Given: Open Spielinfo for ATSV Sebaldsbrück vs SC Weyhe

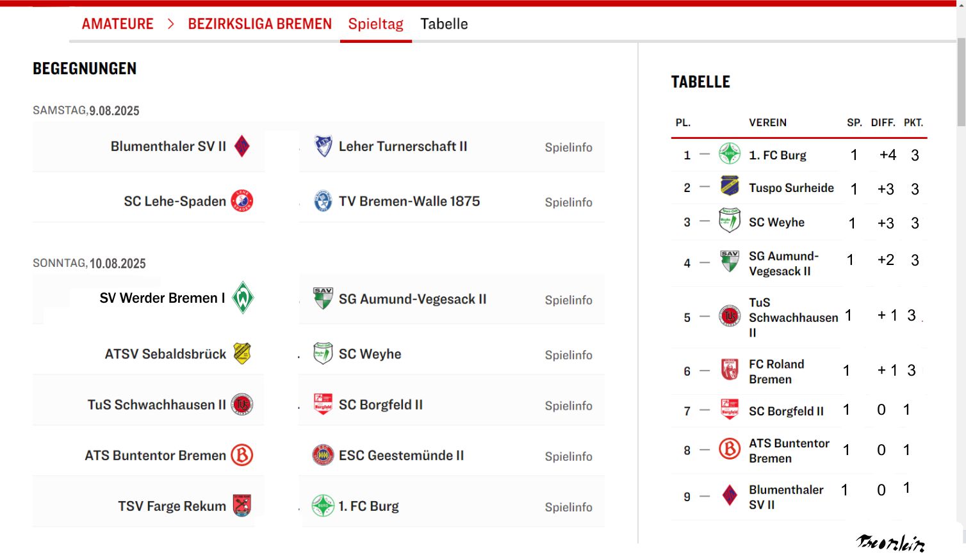Looking at the screenshot, I should click(568, 355).
